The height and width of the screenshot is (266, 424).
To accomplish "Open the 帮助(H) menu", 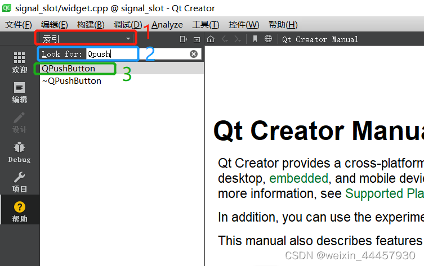I will [x=283, y=25].
